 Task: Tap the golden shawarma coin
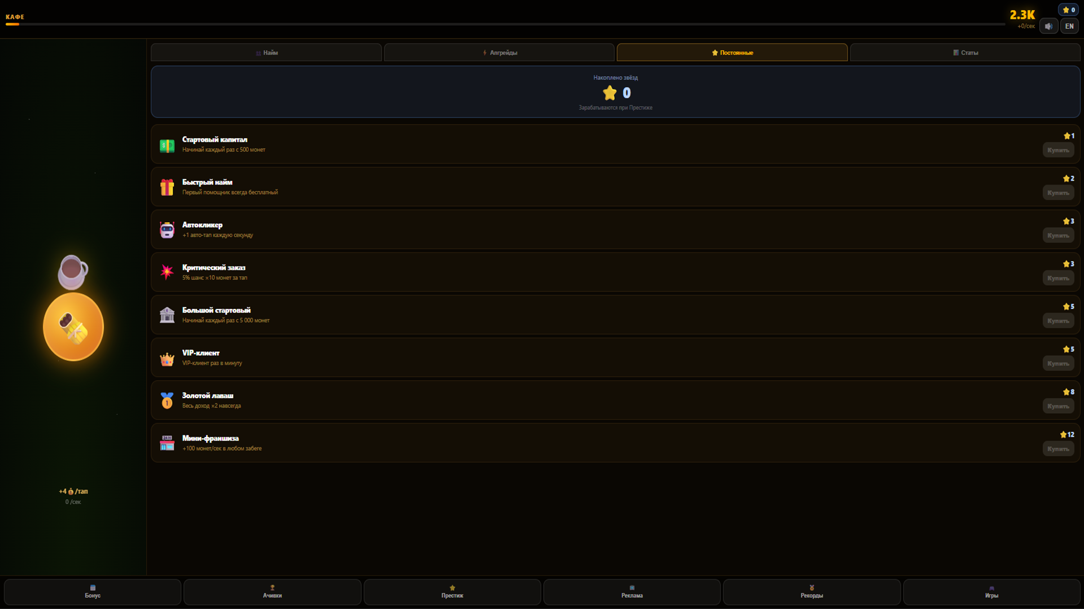pyautogui.click(x=73, y=326)
